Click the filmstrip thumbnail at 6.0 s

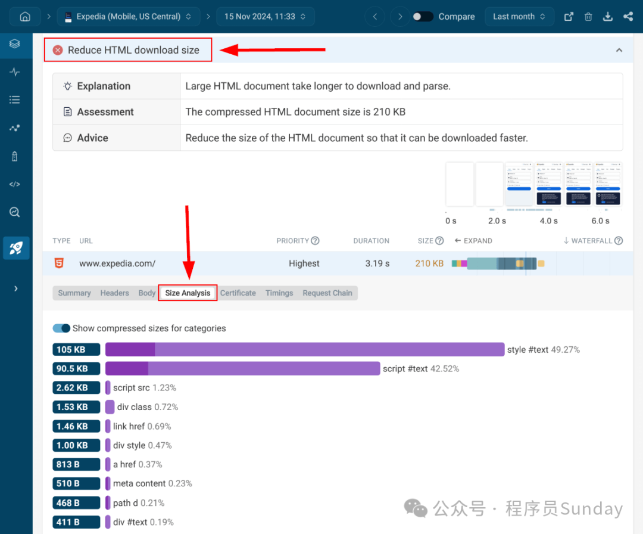pos(608,184)
